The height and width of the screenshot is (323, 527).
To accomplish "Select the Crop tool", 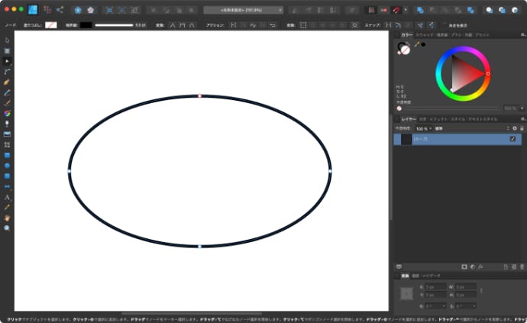I will click(x=7, y=144).
